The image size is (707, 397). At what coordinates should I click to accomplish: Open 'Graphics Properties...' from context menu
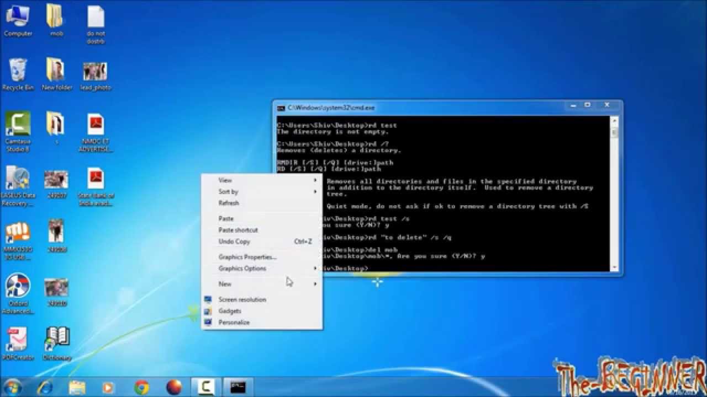pyautogui.click(x=261, y=257)
